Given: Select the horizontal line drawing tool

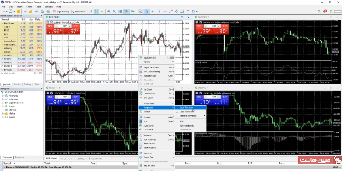Looking at the screenshot, I should (165, 12).
